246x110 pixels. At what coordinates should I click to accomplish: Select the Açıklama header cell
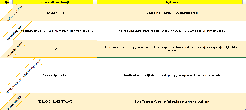coord(172,2)
